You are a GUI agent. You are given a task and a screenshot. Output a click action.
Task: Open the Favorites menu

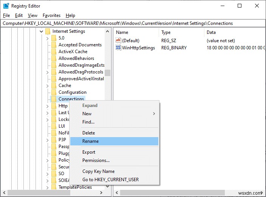pyautogui.click(x=51, y=15)
